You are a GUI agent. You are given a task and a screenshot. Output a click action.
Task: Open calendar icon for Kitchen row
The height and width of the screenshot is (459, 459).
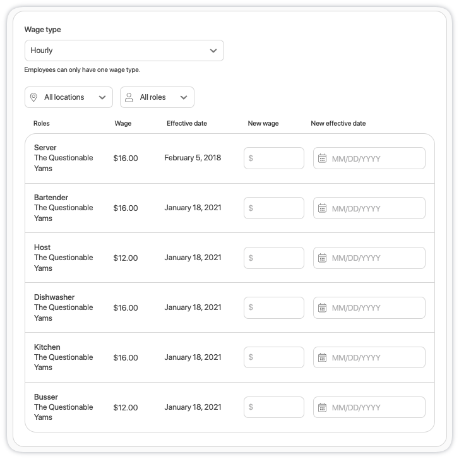click(322, 358)
